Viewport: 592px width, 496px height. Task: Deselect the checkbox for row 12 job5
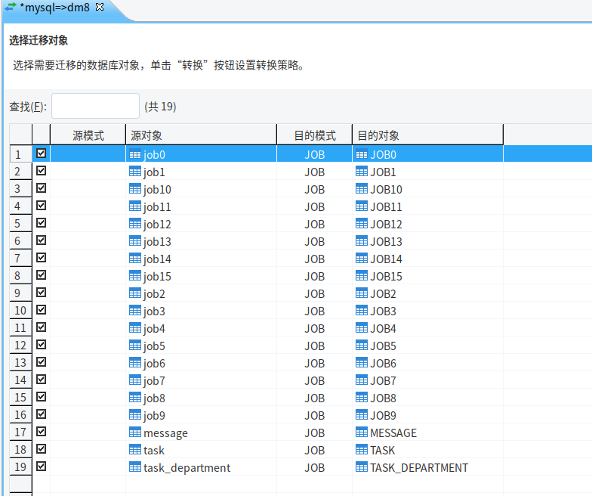[x=41, y=345]
